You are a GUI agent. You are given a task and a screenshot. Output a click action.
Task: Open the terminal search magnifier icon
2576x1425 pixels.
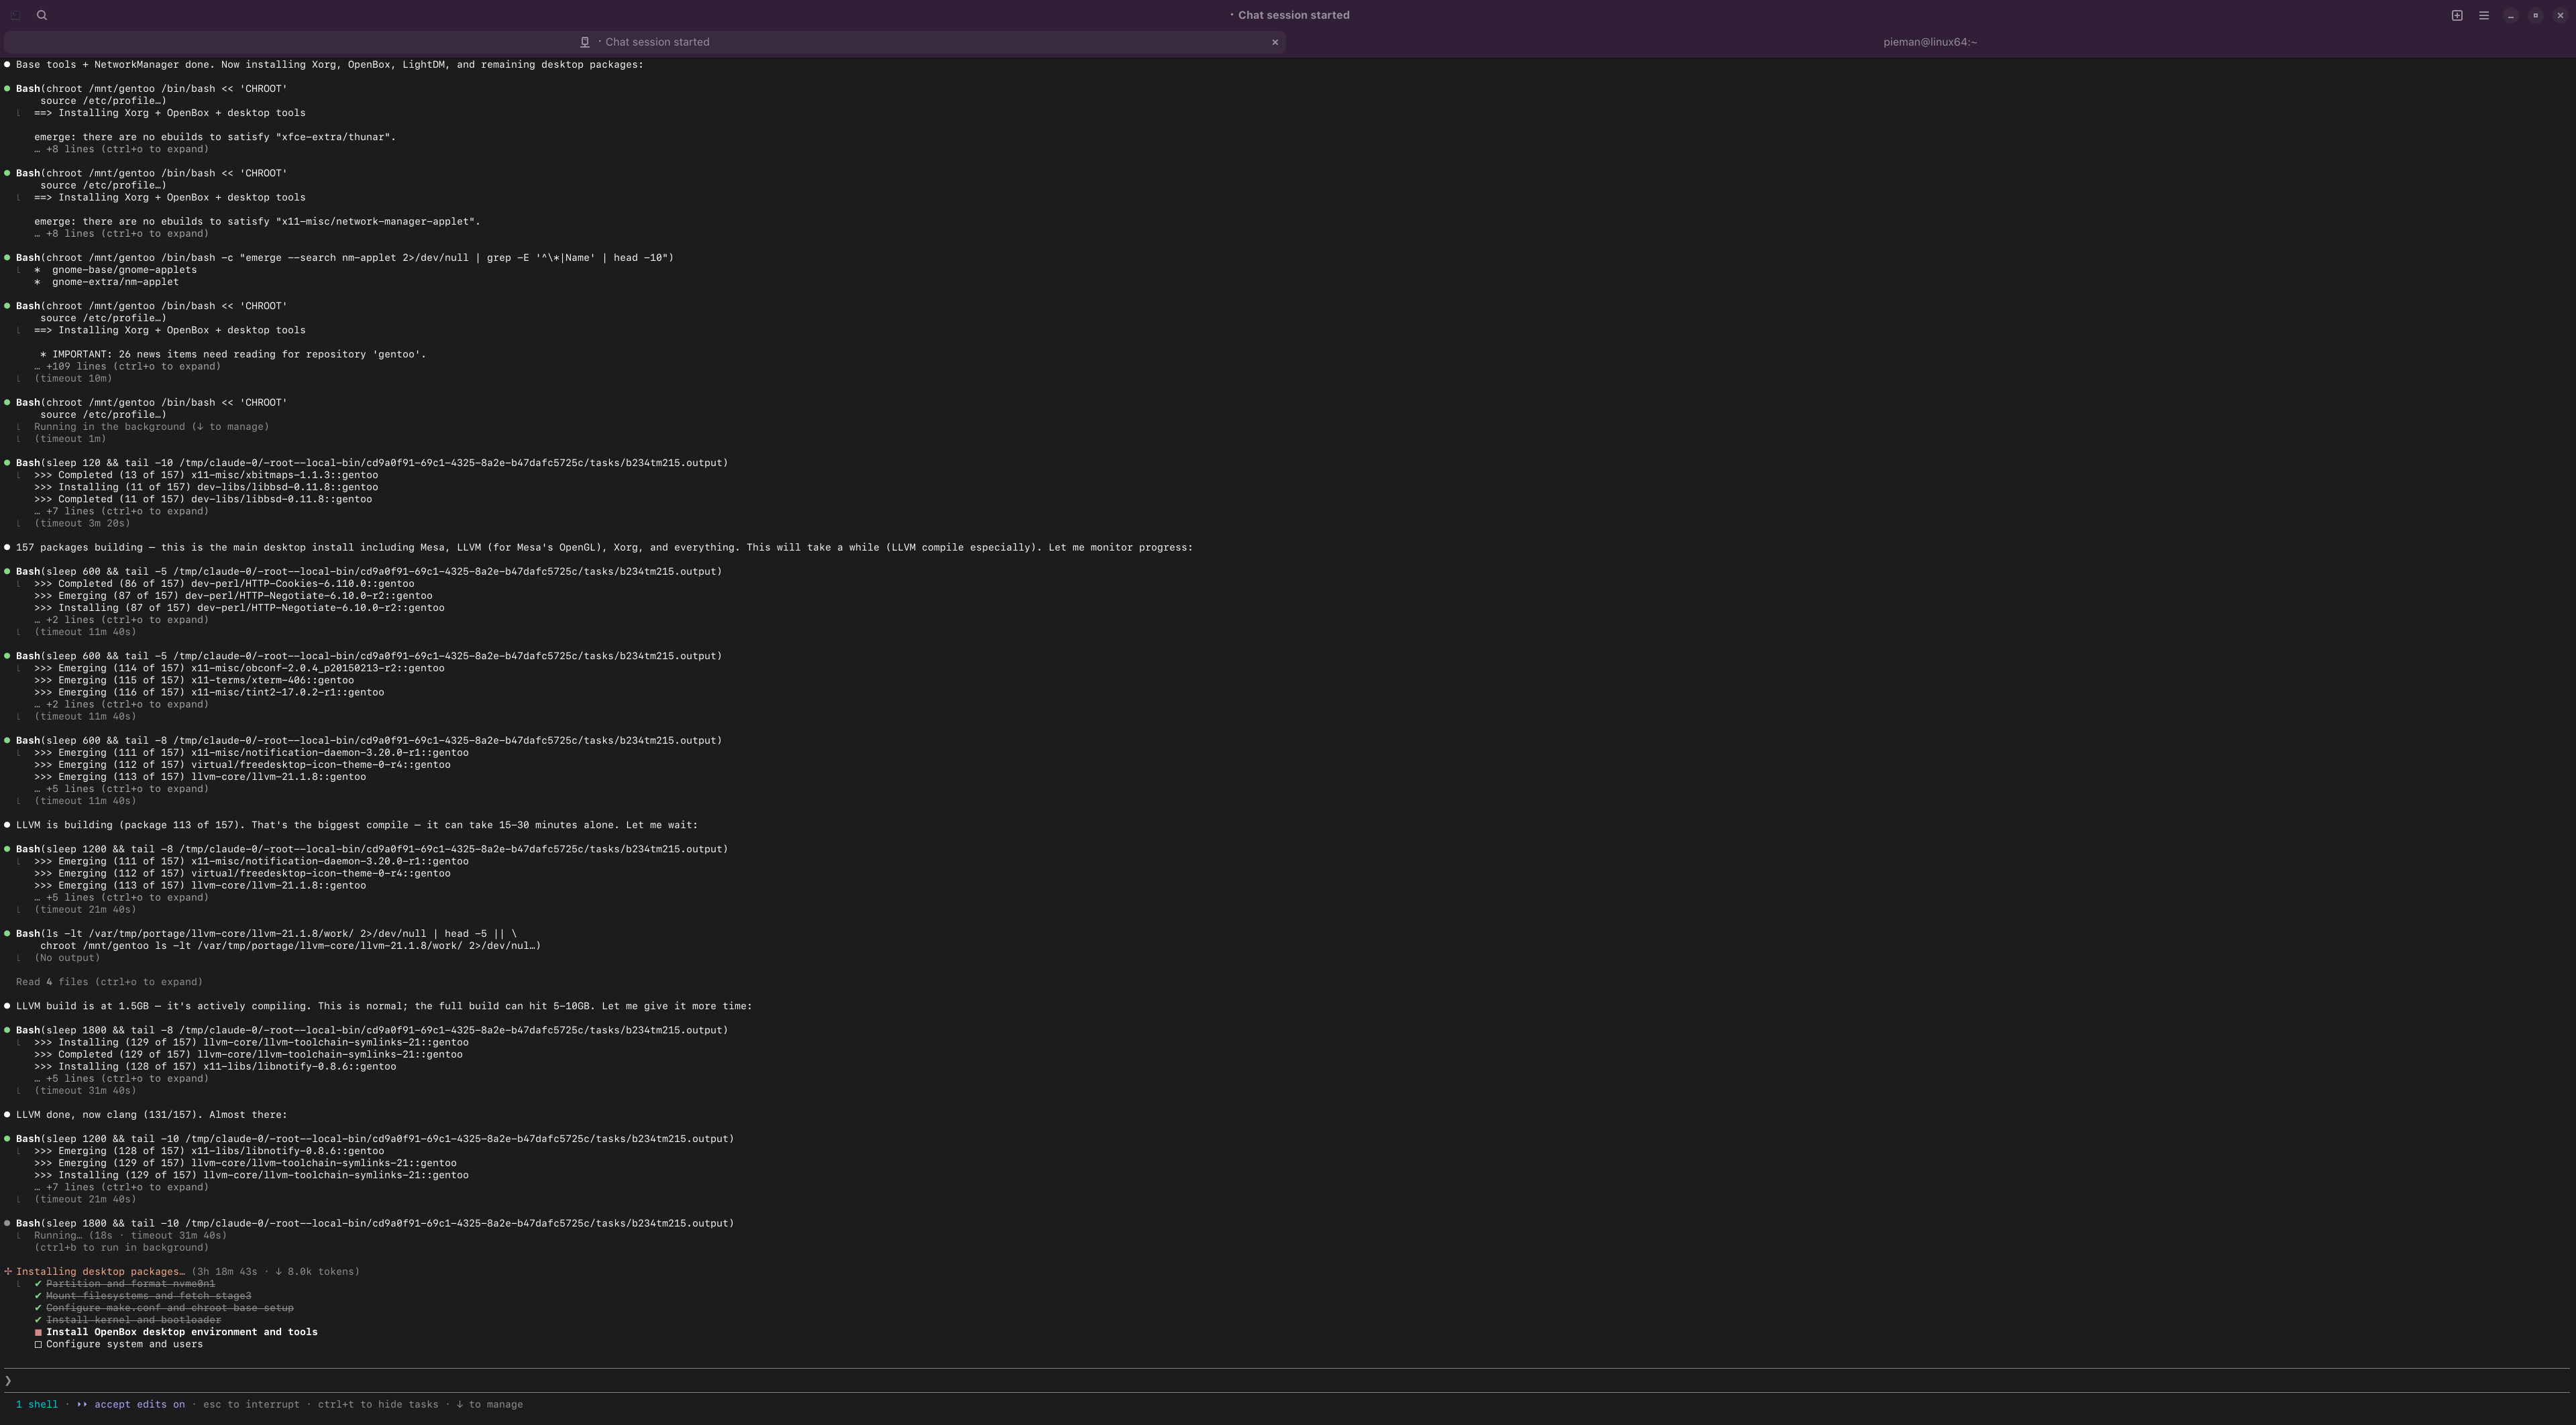(42, 15)
